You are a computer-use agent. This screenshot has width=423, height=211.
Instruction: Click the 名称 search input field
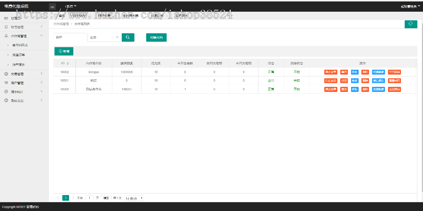pos(70,37)
